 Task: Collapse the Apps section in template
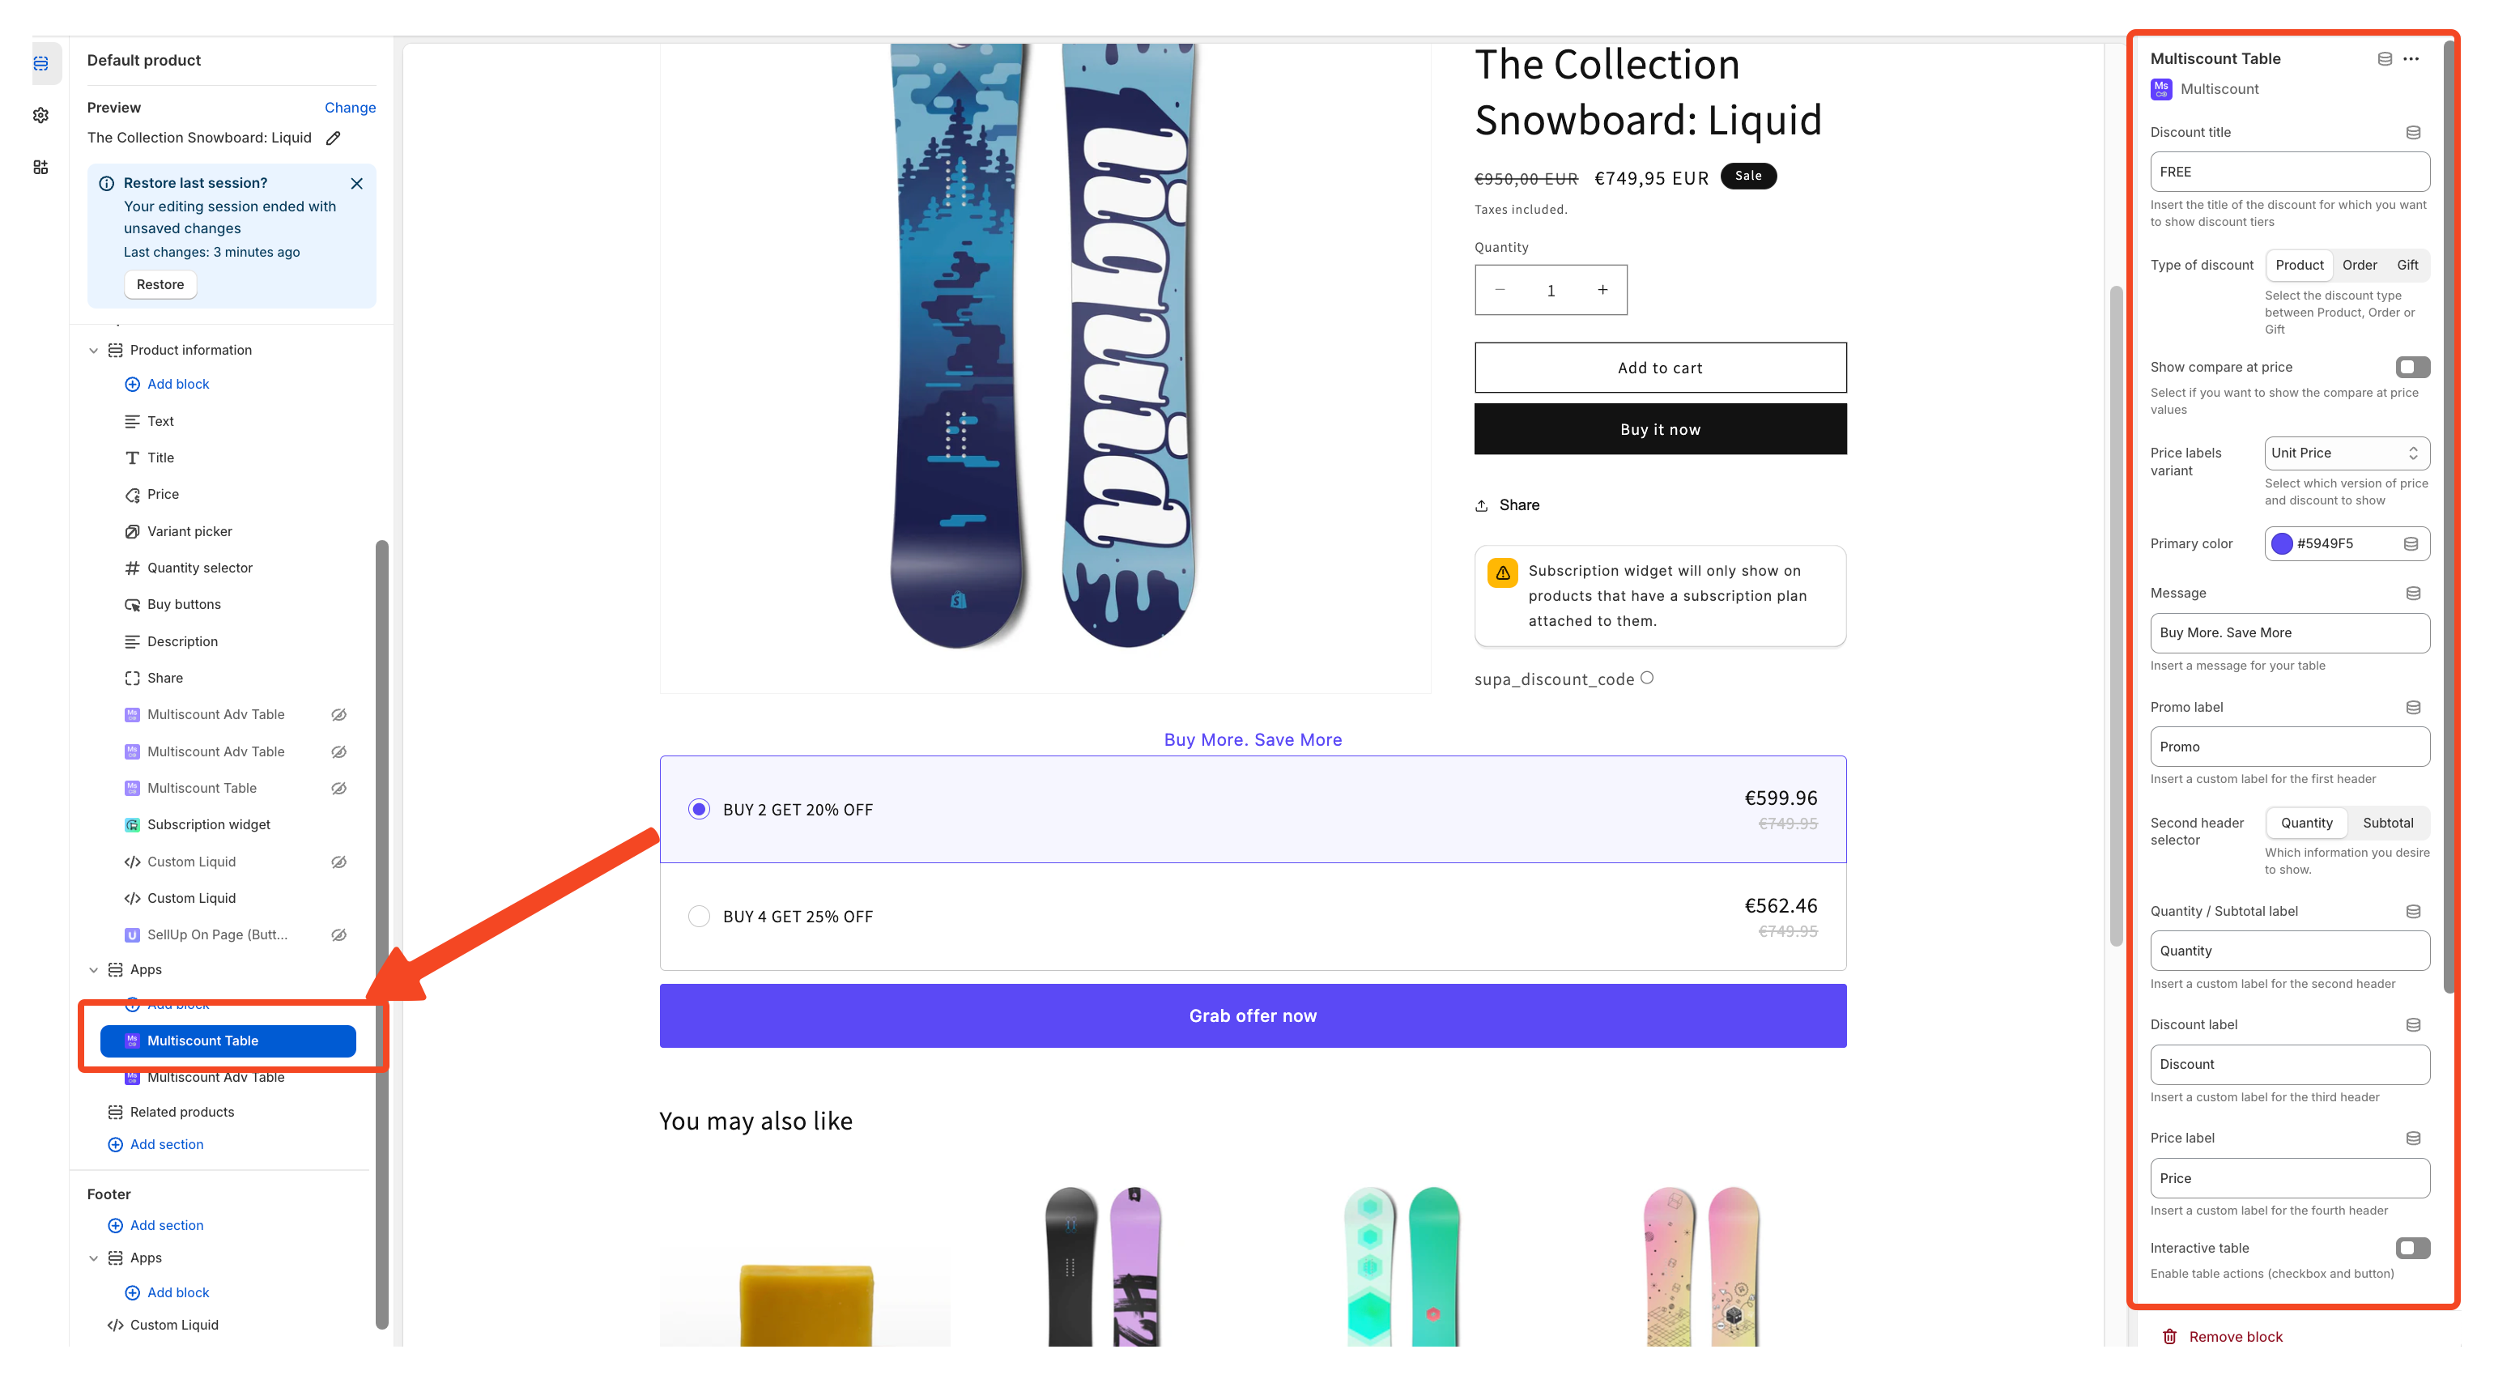click(x=94, y=969)
